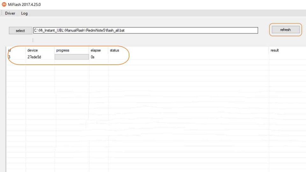The width and height of the screenshot is (306, 172).
Task: Open the Log menu
Action: click(24, 13)
